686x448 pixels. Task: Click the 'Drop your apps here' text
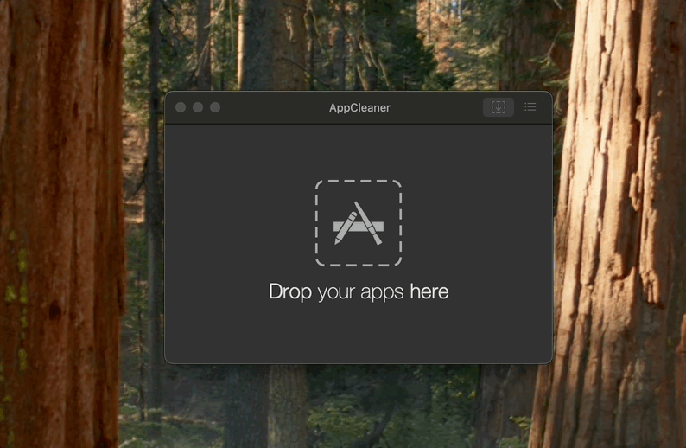pos(359,291)
